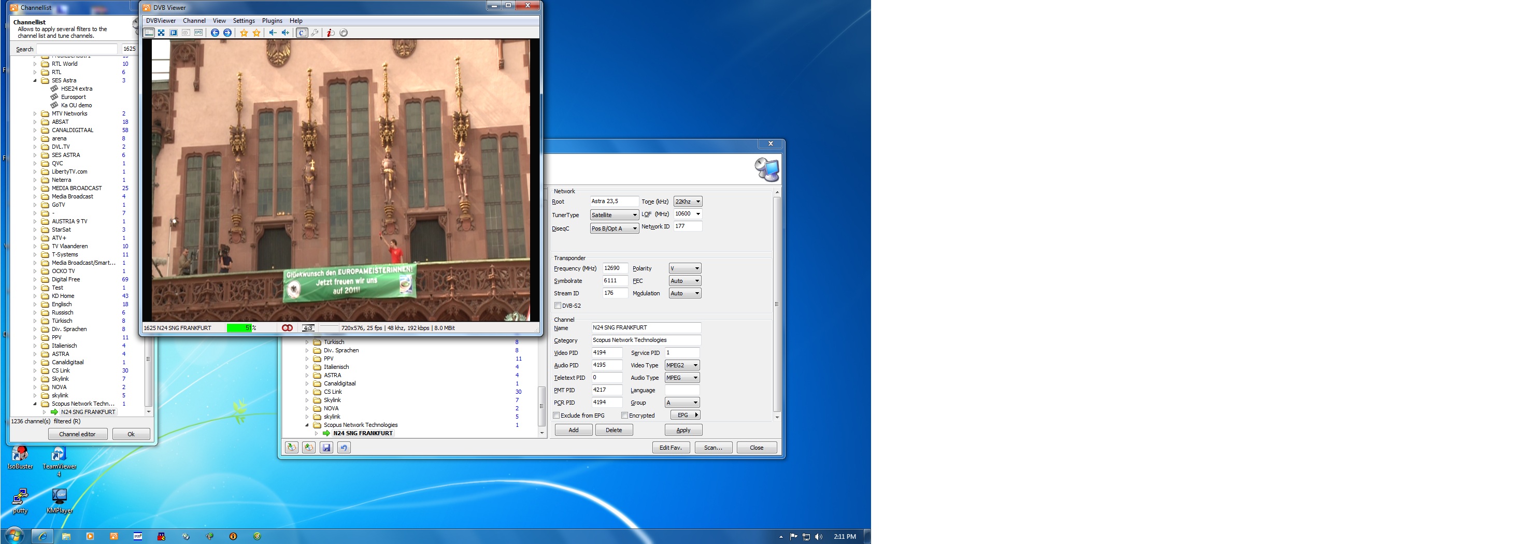Click the red linked-rings icon in DVB Viewer status bar

pyautogui.click(x=288, y=328)
